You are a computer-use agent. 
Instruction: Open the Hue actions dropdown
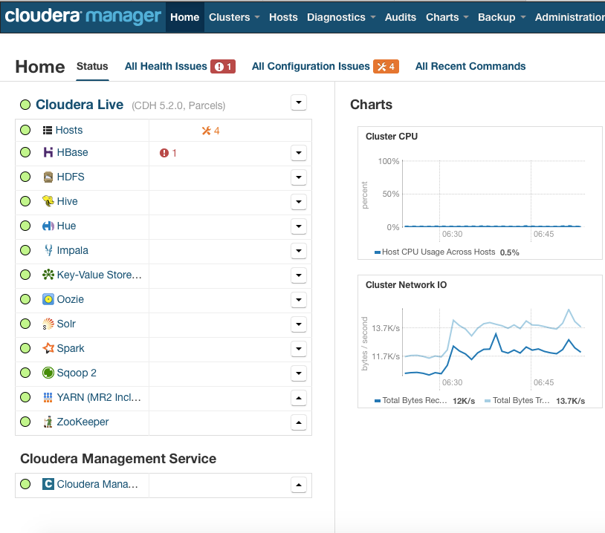coord(299,226)
